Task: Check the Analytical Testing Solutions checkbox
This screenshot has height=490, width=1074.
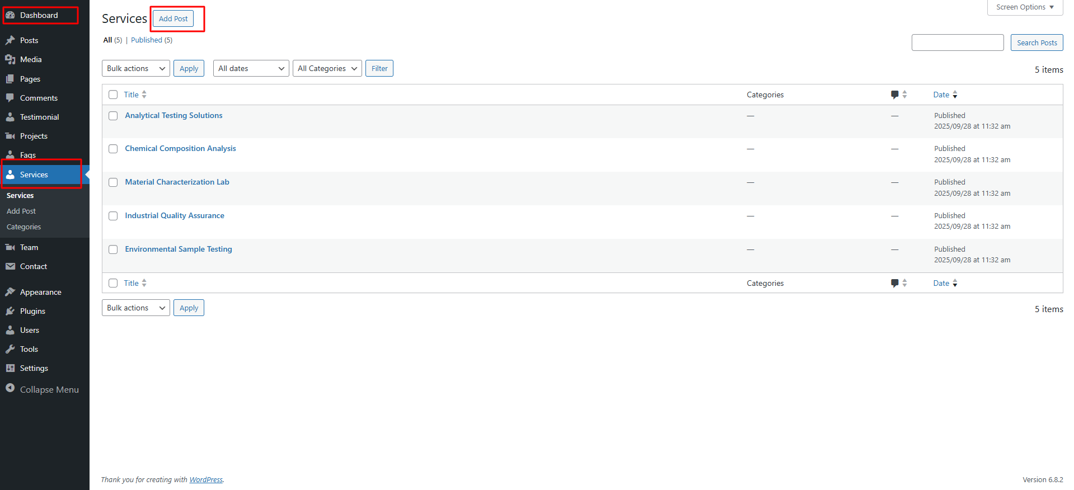Action: pos(113,116)
